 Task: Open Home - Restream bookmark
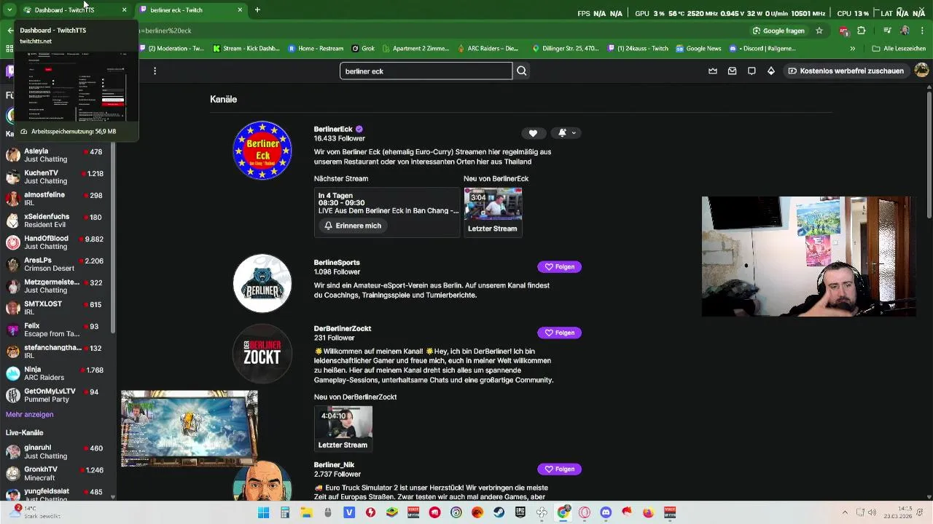(x=316, y=49)
